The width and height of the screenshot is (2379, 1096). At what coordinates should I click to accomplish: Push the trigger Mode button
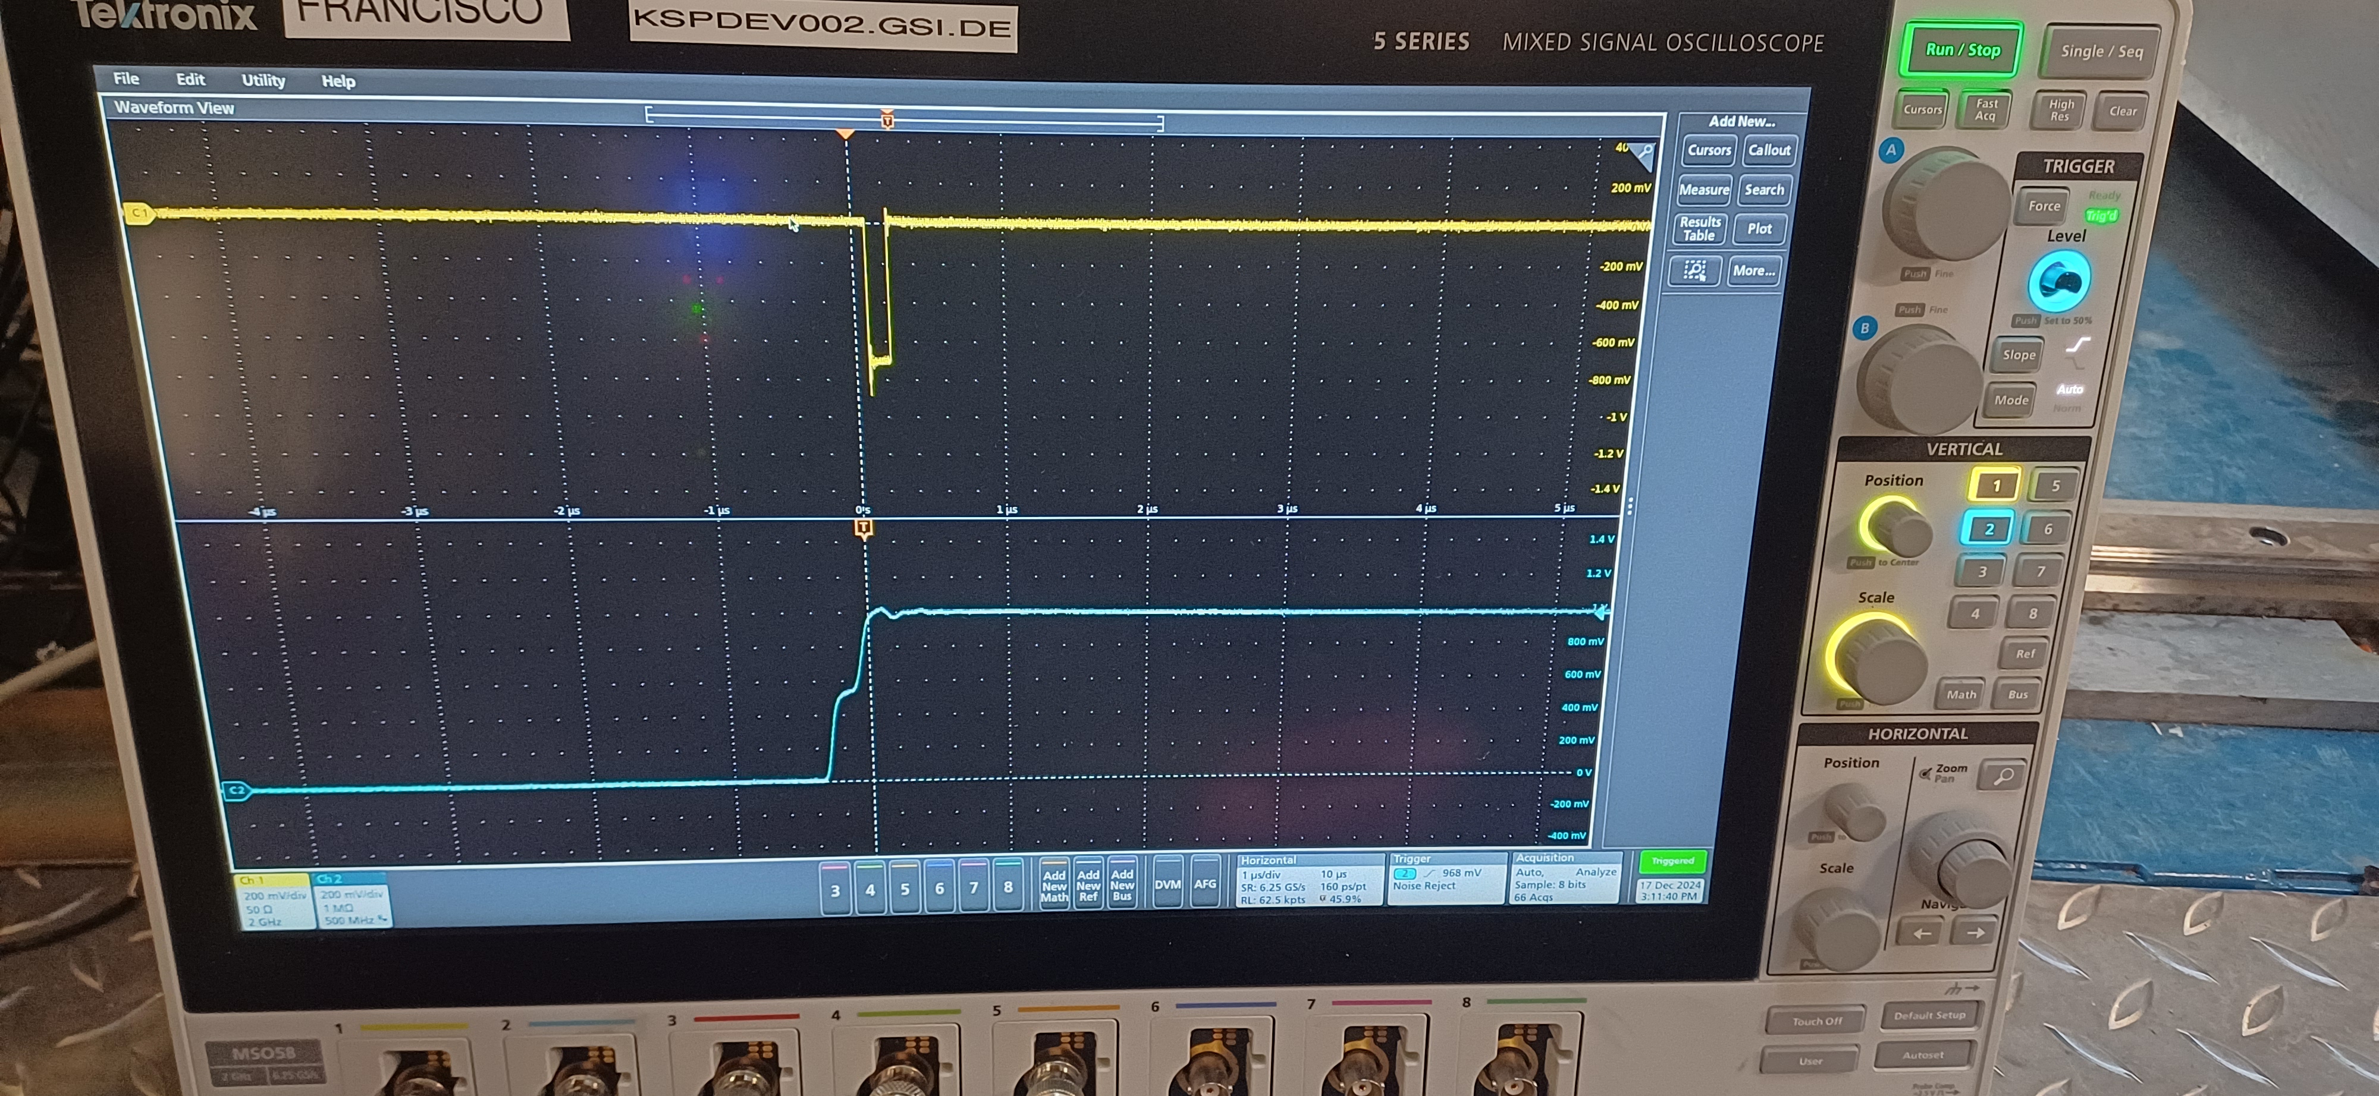point(2010,401)
